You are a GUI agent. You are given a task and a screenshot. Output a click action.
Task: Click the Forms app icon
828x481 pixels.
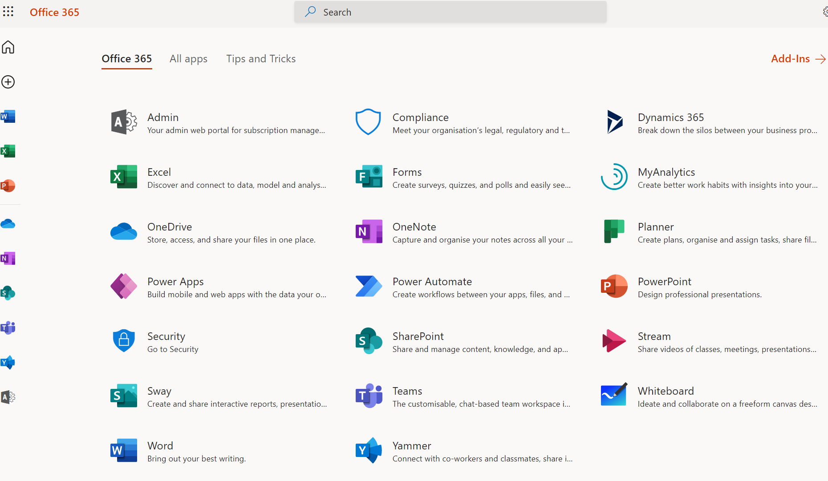(369, 177)
